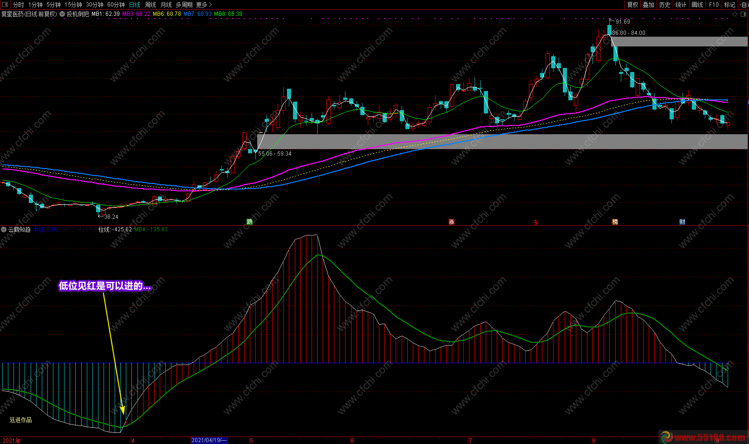The height and width of the screenshot is (444, 749).
Task: Click the magenta MB3: 68.22 value
Action: (x=136, y=14)
